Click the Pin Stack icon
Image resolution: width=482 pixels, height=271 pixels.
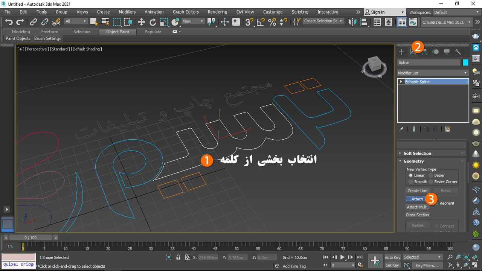401,129
